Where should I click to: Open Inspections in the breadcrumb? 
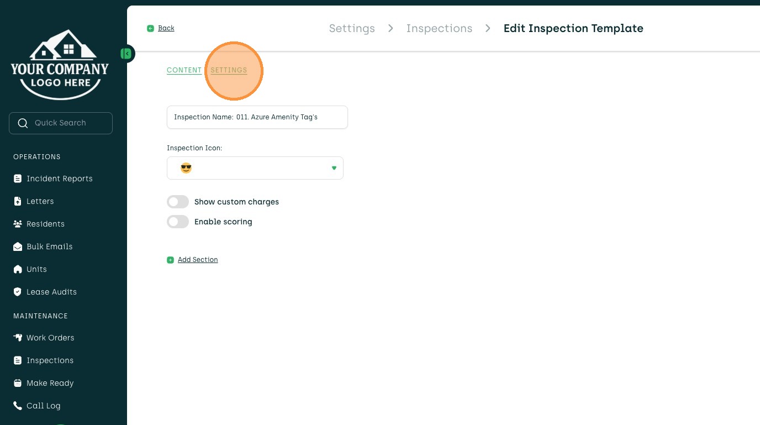439,28
